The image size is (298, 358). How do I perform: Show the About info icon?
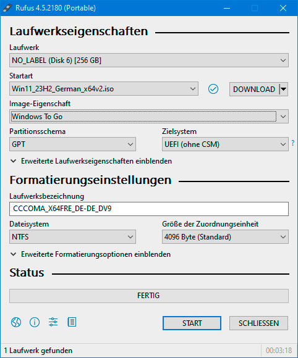click(35, 322)
